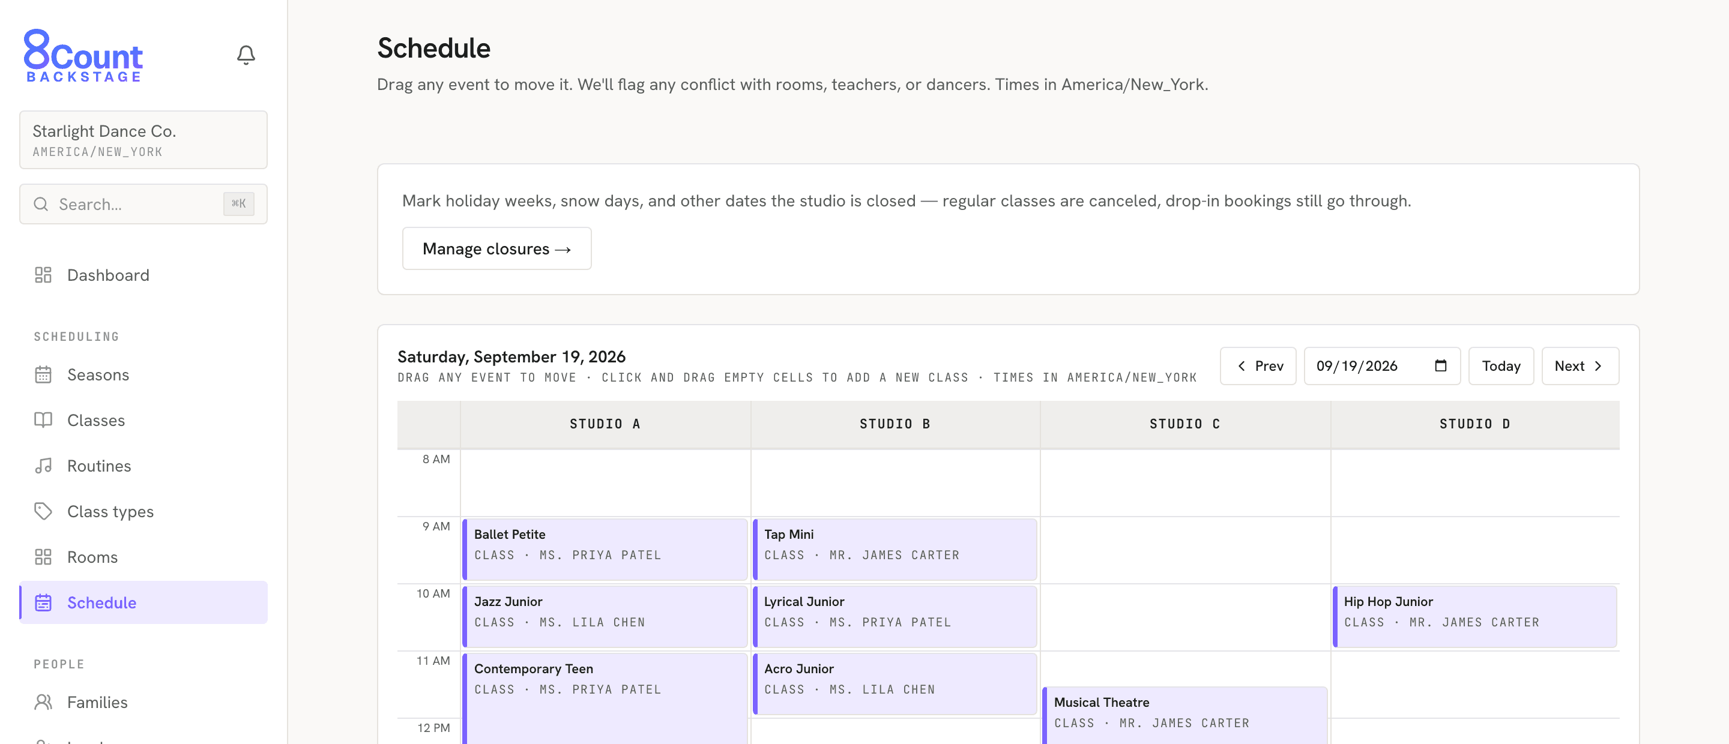Click the Studio C column header
The height and width of the screenshot is (744, 1729).
(x=1184, y=424)
